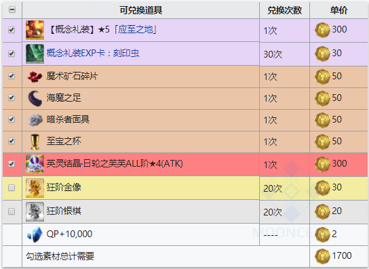The image size is (369, 269).
Task: Click the gold coin in 至宝之杯 price
Action: [x=322, y=142]
